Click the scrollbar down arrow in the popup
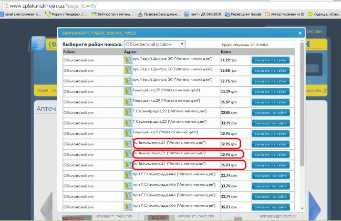The width and height of the screenshot is (341, 221). (302, 208)
